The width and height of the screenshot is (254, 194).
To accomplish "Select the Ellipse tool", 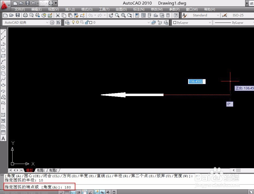I will pos(3,85).
